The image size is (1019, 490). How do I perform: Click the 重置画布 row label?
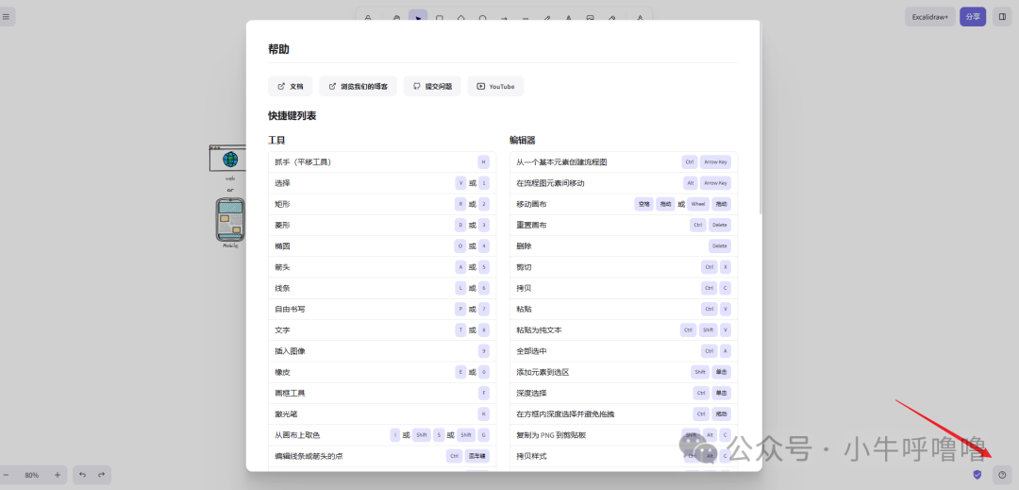531,225
